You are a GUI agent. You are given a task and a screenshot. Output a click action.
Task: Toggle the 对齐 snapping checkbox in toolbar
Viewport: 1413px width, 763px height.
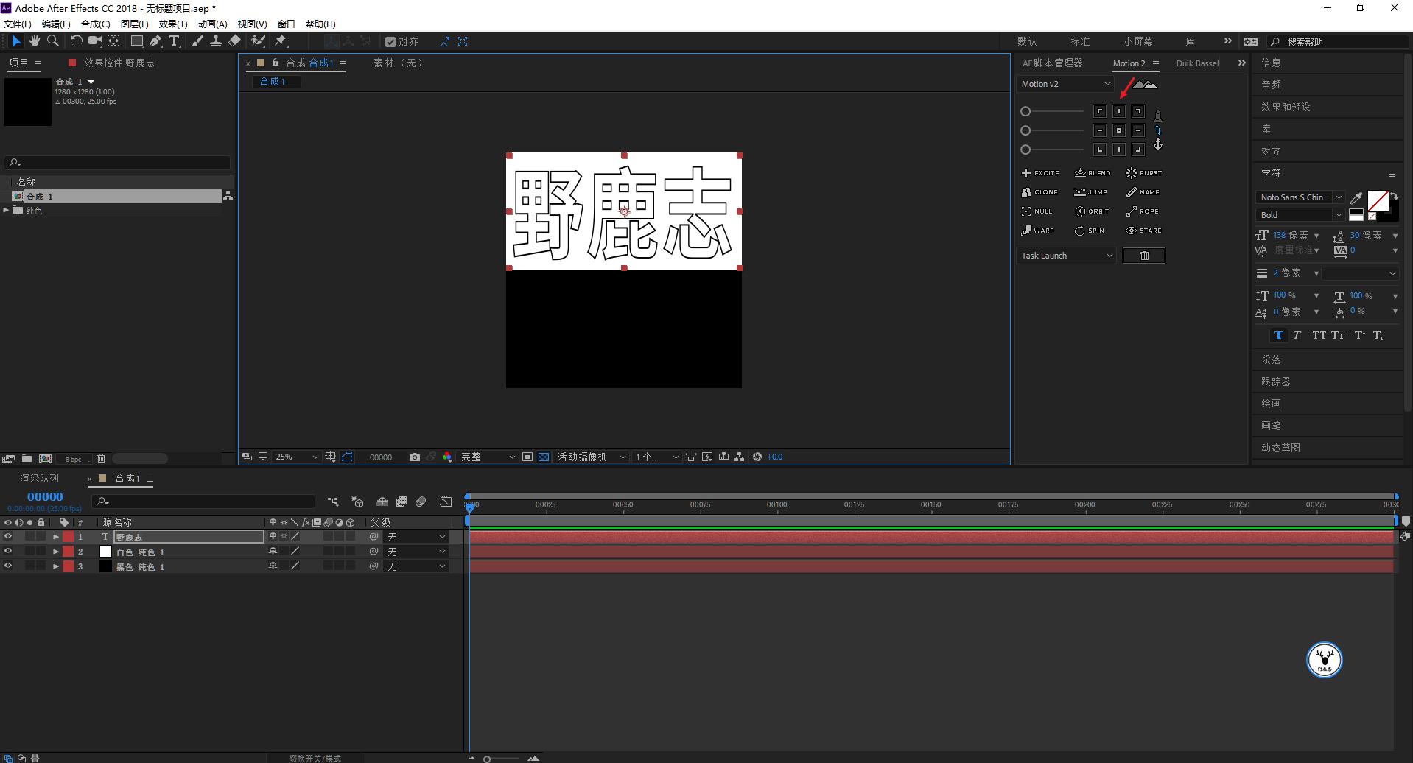390,41
